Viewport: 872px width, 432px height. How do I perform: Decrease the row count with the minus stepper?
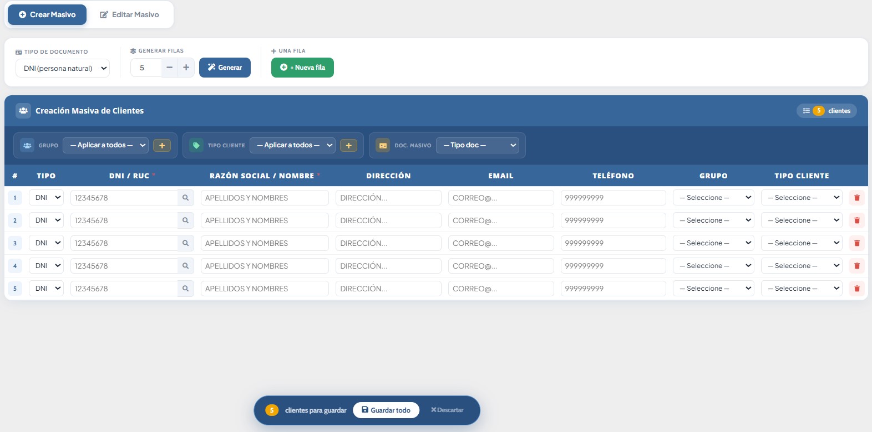[x=170, y=68]
